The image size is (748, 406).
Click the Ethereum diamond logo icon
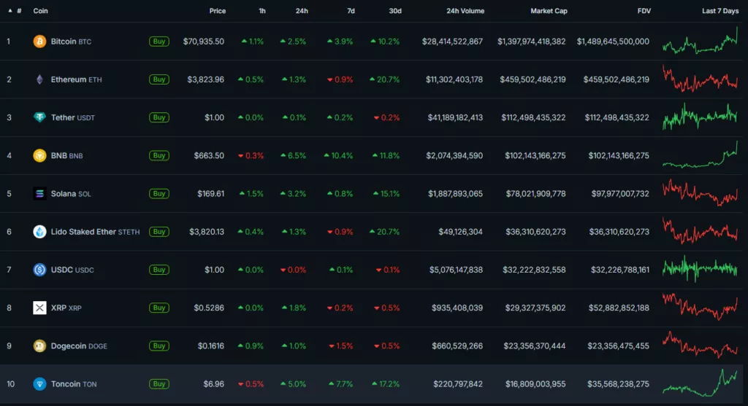[x=39, y=79]
